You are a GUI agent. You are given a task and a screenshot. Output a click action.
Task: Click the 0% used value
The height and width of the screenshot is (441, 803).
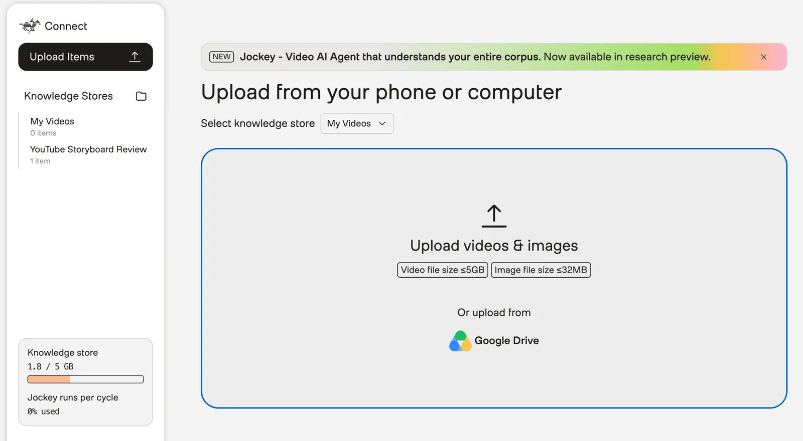(44, 411)
